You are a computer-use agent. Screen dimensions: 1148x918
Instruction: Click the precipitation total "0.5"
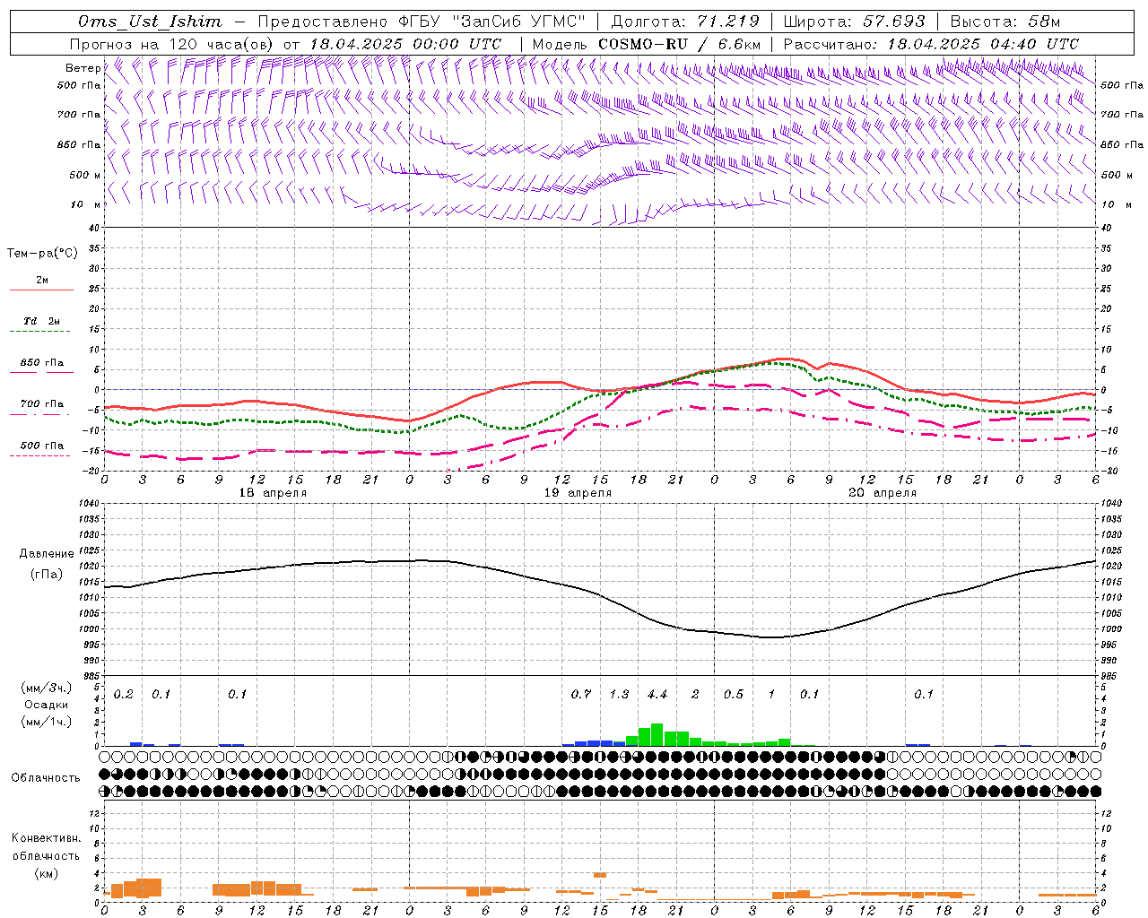point(734,694)
